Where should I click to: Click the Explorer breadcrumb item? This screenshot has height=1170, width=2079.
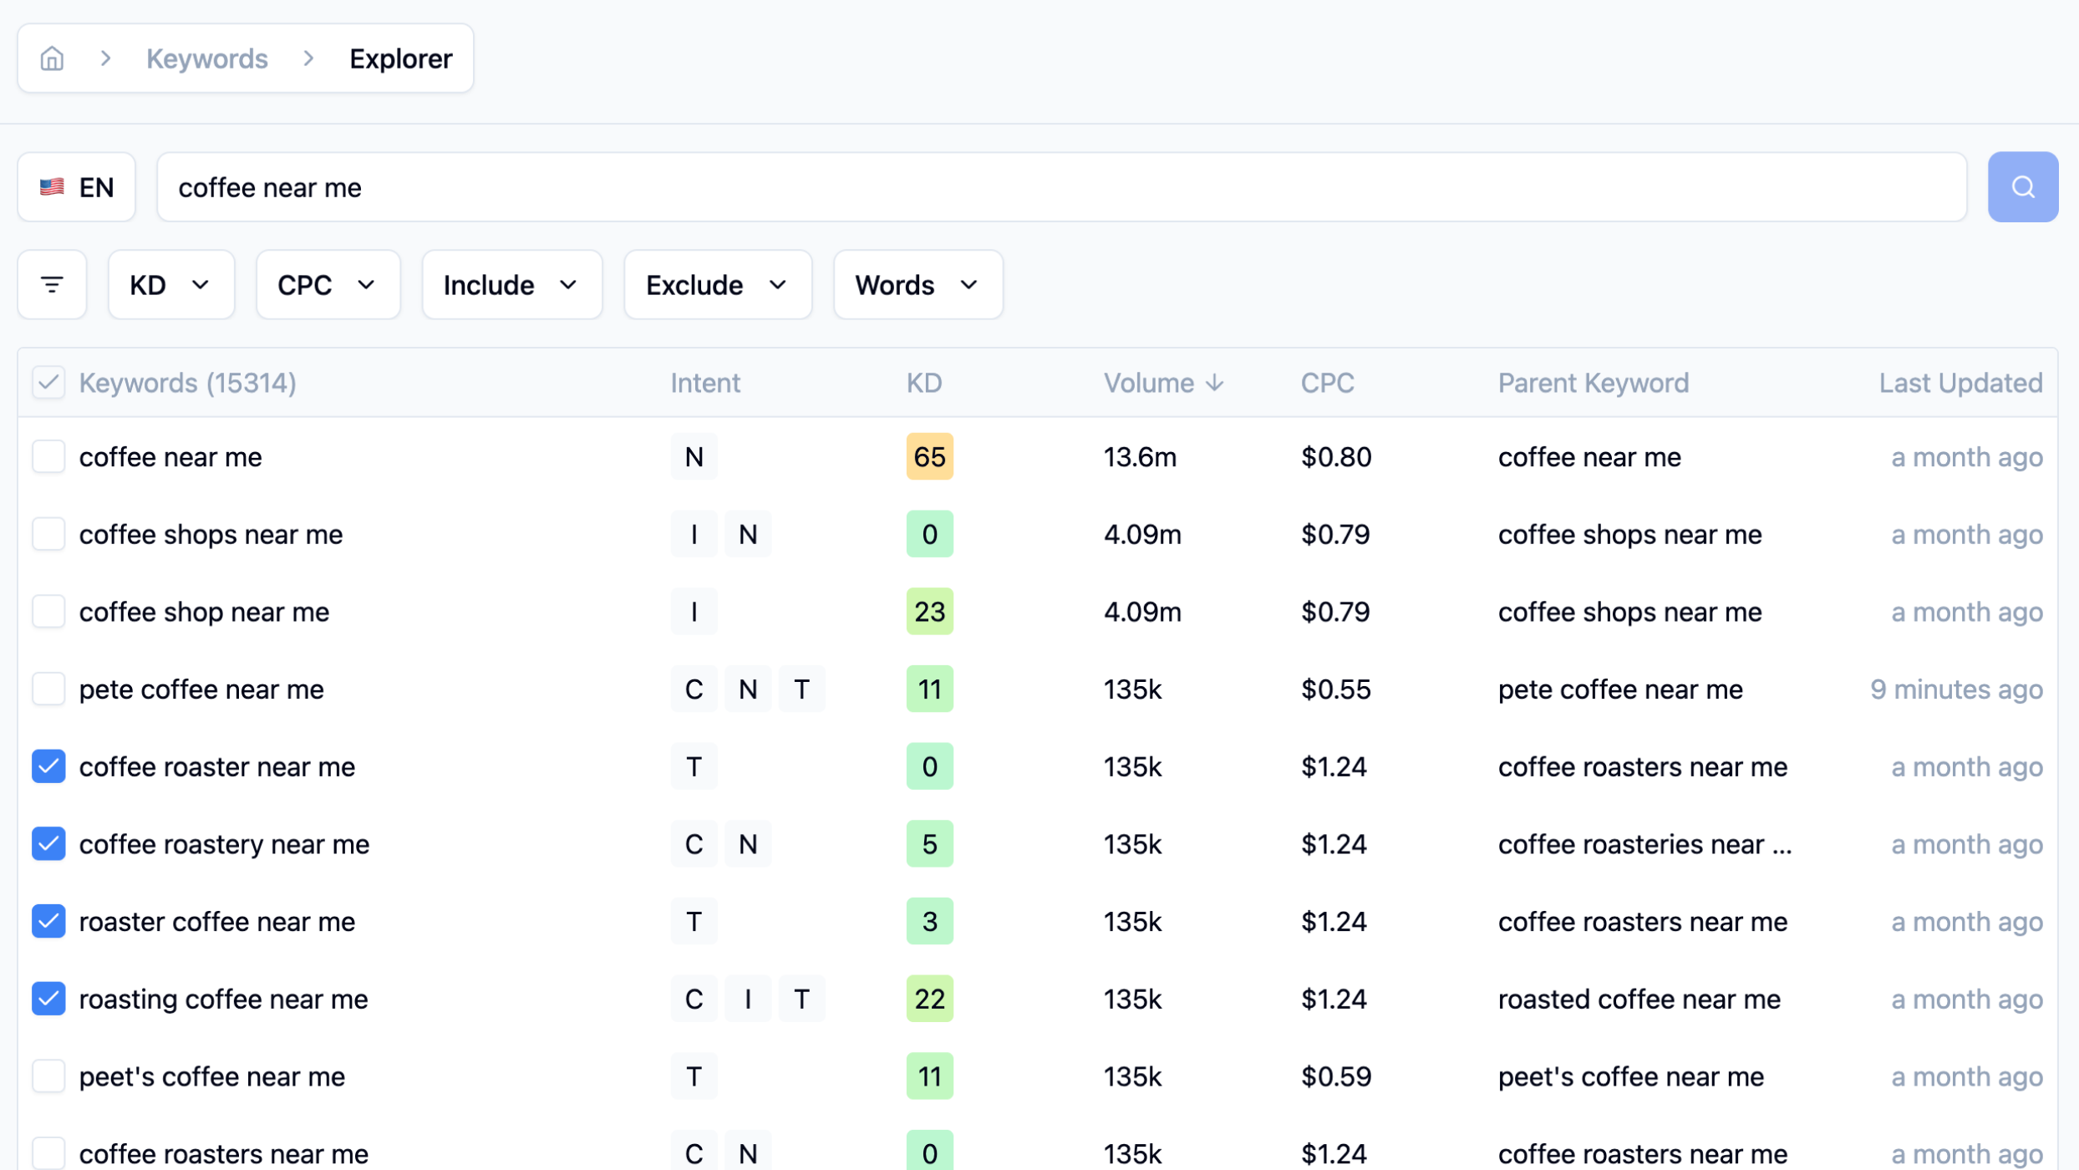pos(400,58)
